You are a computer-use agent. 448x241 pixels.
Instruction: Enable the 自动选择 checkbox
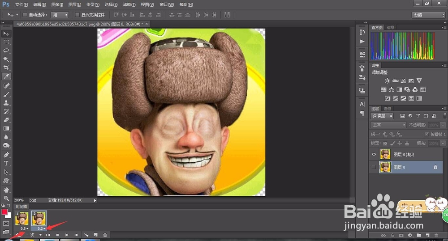25,15
